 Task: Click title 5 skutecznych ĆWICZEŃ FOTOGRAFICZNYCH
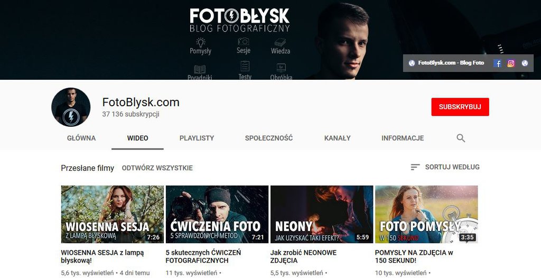pyautogui.click(x=203, y=256)
